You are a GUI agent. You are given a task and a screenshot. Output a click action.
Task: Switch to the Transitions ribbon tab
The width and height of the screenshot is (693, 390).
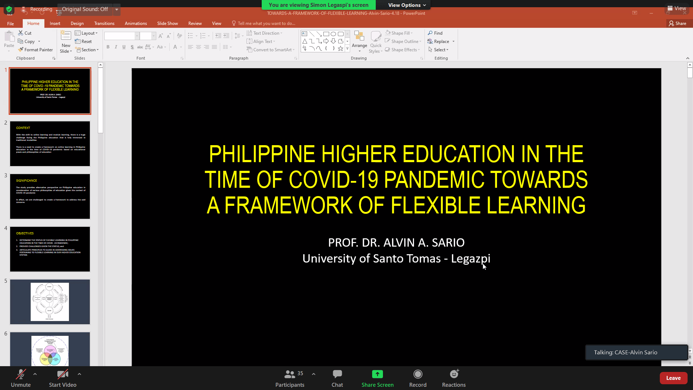[x=104, y=23]
